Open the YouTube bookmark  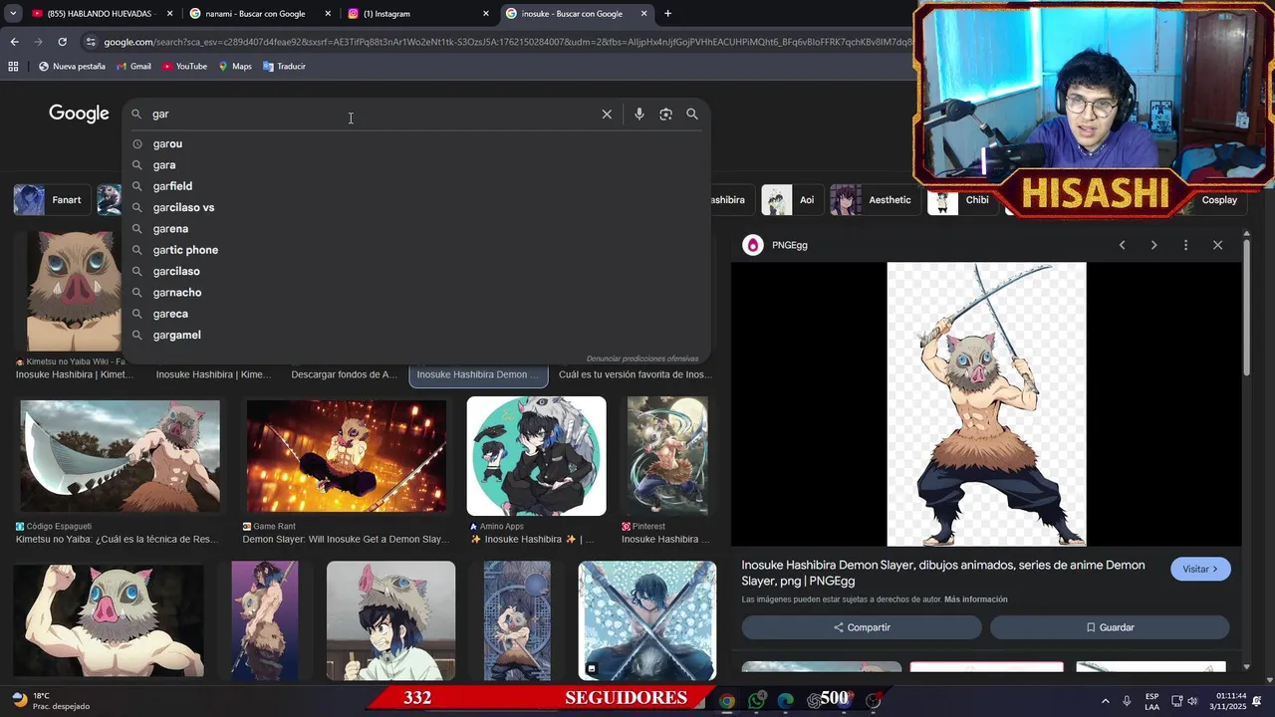pyautogui.click(x=184, y=67)
